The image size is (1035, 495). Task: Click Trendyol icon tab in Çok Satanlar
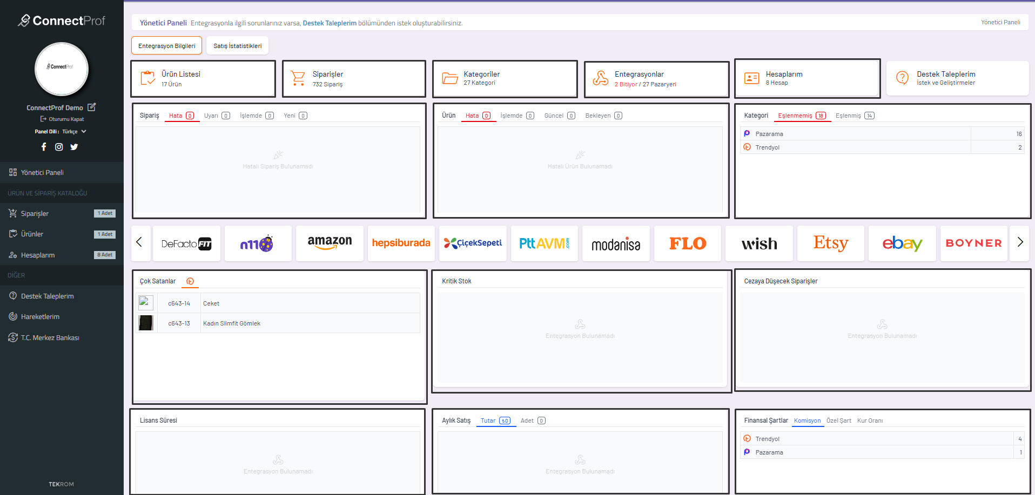pos(190,281)
